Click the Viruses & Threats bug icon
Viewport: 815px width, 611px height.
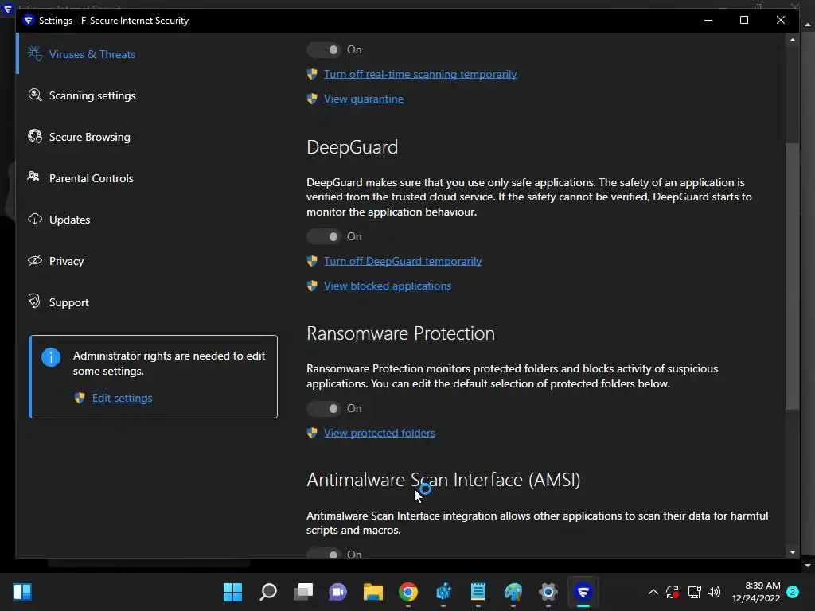[x=35, y=53]
